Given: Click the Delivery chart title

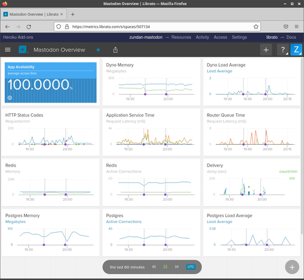Looking at the screenshot, I should [x=215, y=165].
